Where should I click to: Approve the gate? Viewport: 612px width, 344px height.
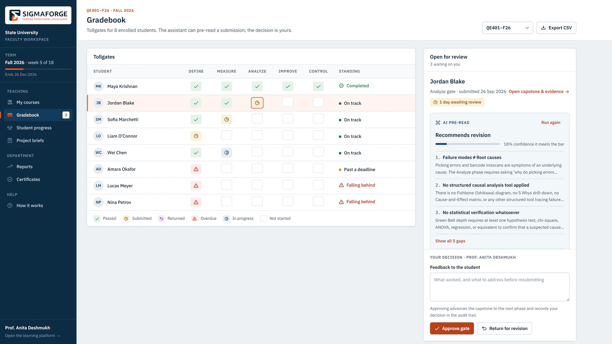(452, 329)
